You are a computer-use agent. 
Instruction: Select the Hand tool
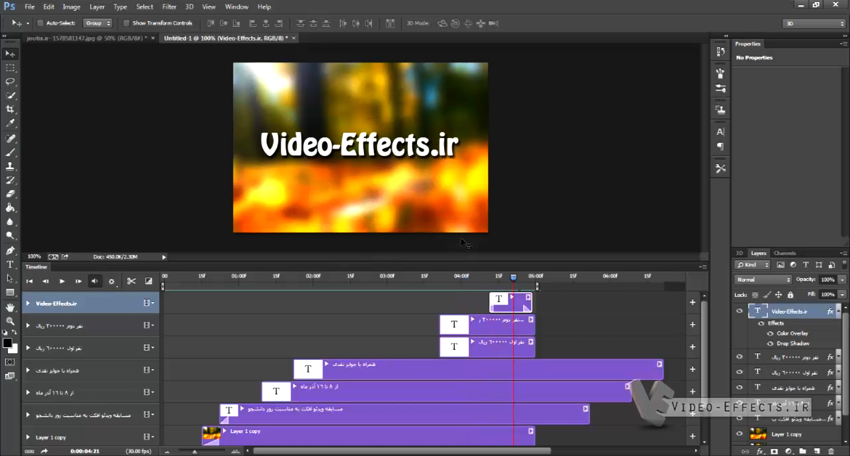click(x=10, y=307)
